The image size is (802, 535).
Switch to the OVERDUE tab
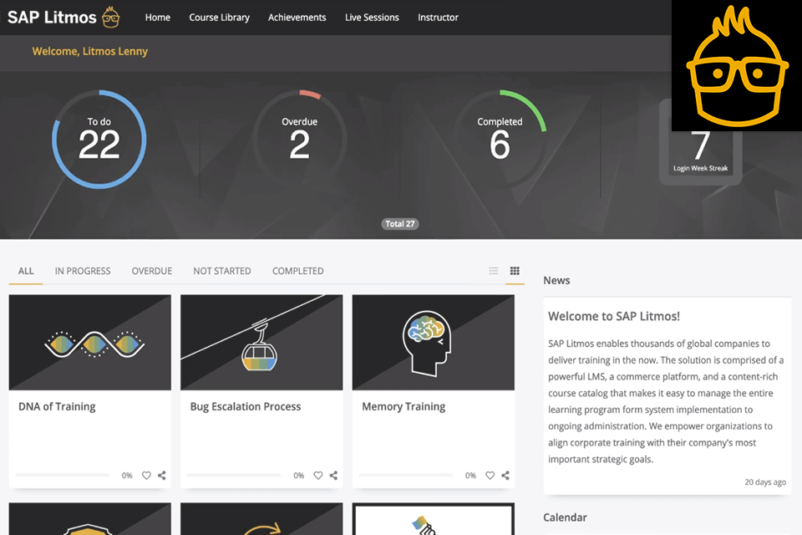pyautogui.click(x=152, y=271)
